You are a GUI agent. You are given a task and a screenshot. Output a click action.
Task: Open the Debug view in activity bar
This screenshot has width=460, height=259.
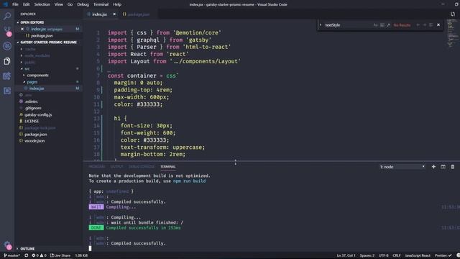coord(7,46)
